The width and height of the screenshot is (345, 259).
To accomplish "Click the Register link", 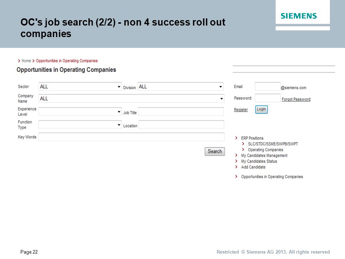I will (241, 110).
